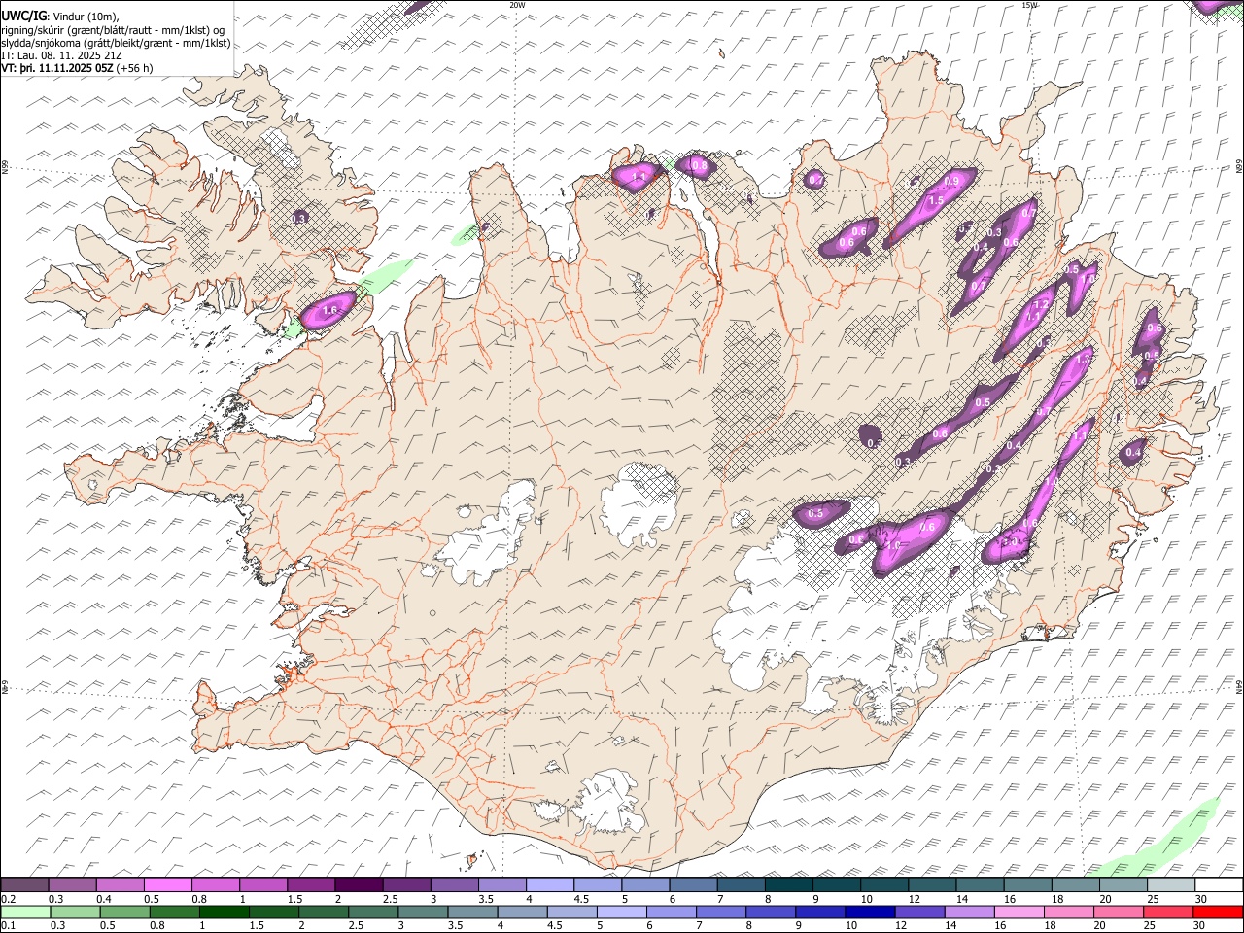Select bright red 30 swatch in rain legend
This screenshot has height=933, width=1244.
[1218, 913]
